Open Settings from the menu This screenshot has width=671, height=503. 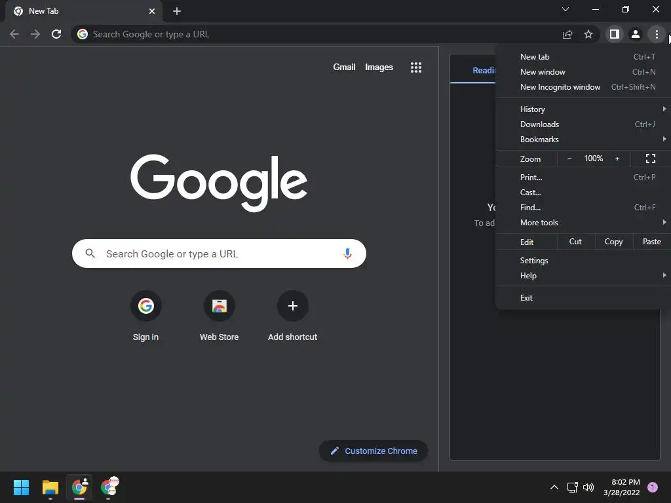pos(583,261)
